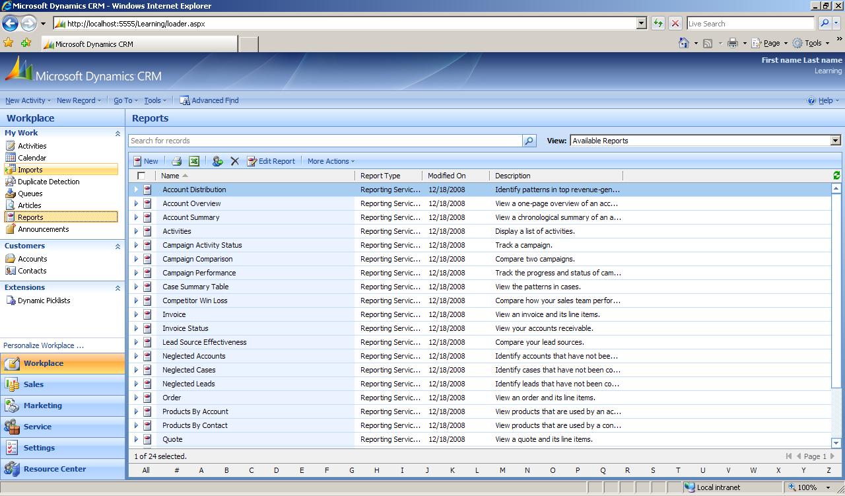Open Resource Center area

click(x=62, y=469)
